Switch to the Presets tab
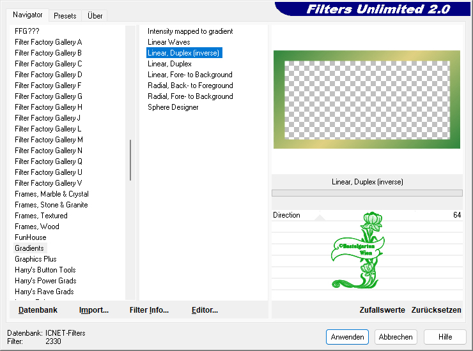 pyautogui.click(x=65, y=16)
